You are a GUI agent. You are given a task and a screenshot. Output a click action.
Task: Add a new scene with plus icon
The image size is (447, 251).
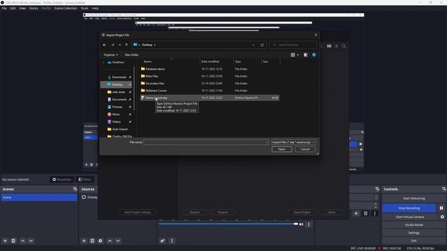tap(5, 241)
